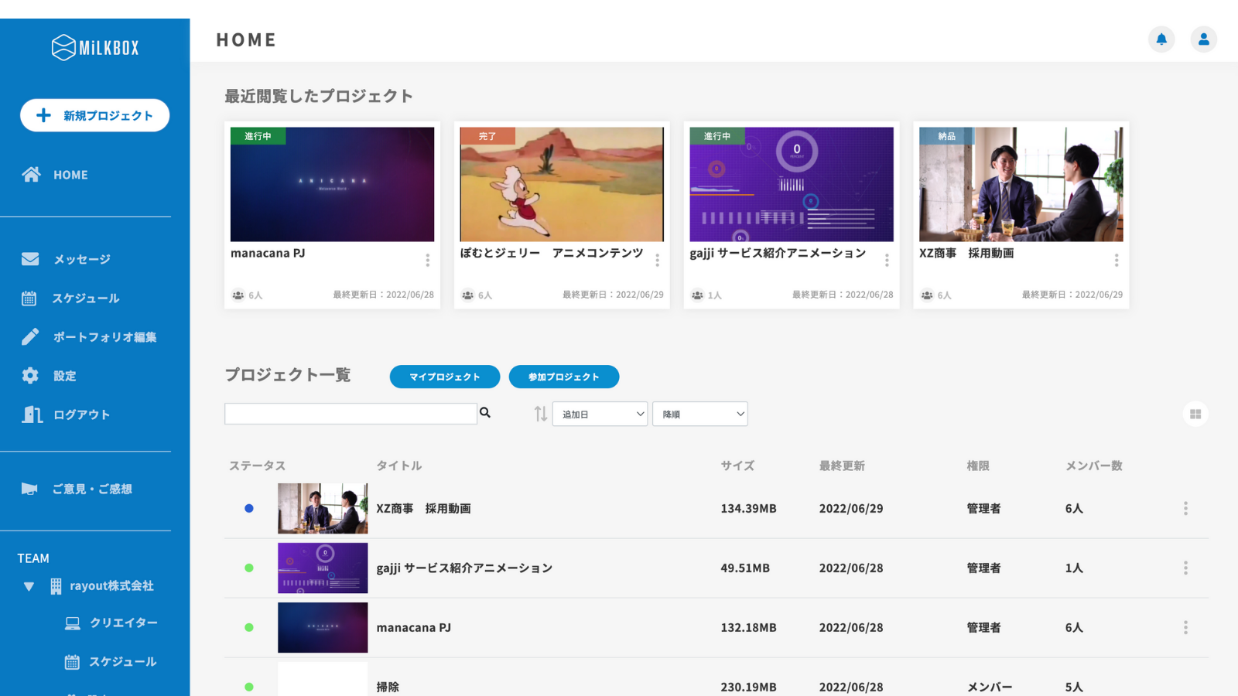Open three-dot menu for XZ商事 list row
This screenshot has width=1238, height=696.
click(x=1185, y=509)
